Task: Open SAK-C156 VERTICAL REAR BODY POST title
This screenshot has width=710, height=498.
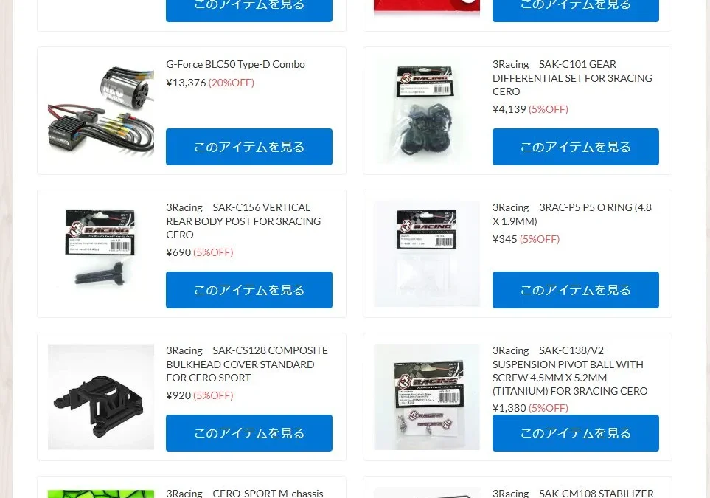Action: (x=243, y=221)
